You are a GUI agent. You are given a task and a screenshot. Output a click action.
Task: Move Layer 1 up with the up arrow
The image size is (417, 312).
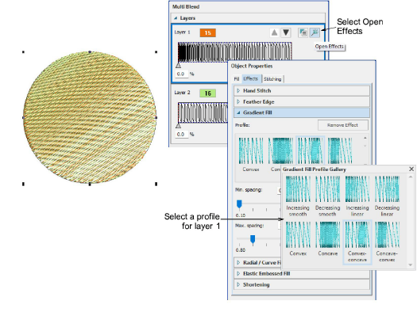point(275,32)
